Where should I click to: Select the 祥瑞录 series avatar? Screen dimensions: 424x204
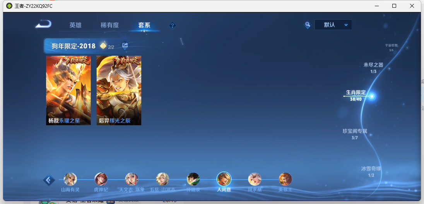(x=193, y=179)
